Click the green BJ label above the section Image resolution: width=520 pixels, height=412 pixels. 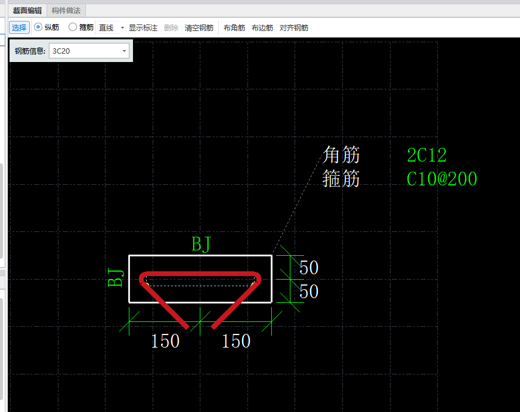[x=201, y=244]
